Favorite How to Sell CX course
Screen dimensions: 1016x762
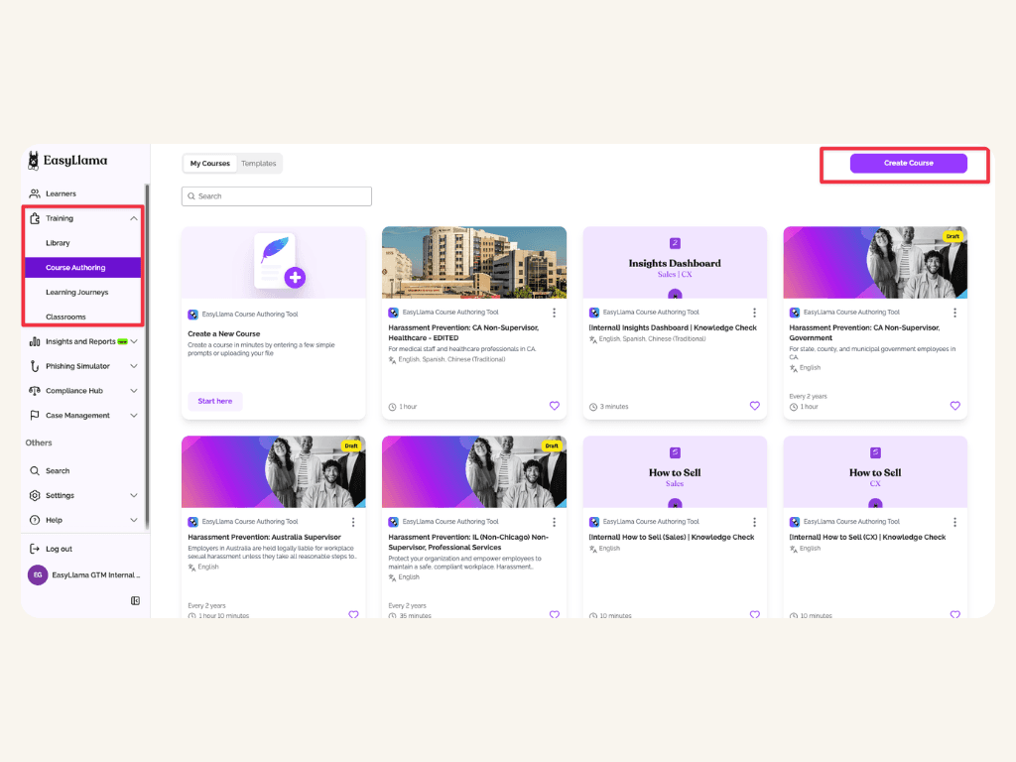(x=955, y=614)
